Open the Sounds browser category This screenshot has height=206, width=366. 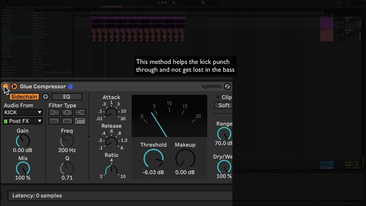7,29
